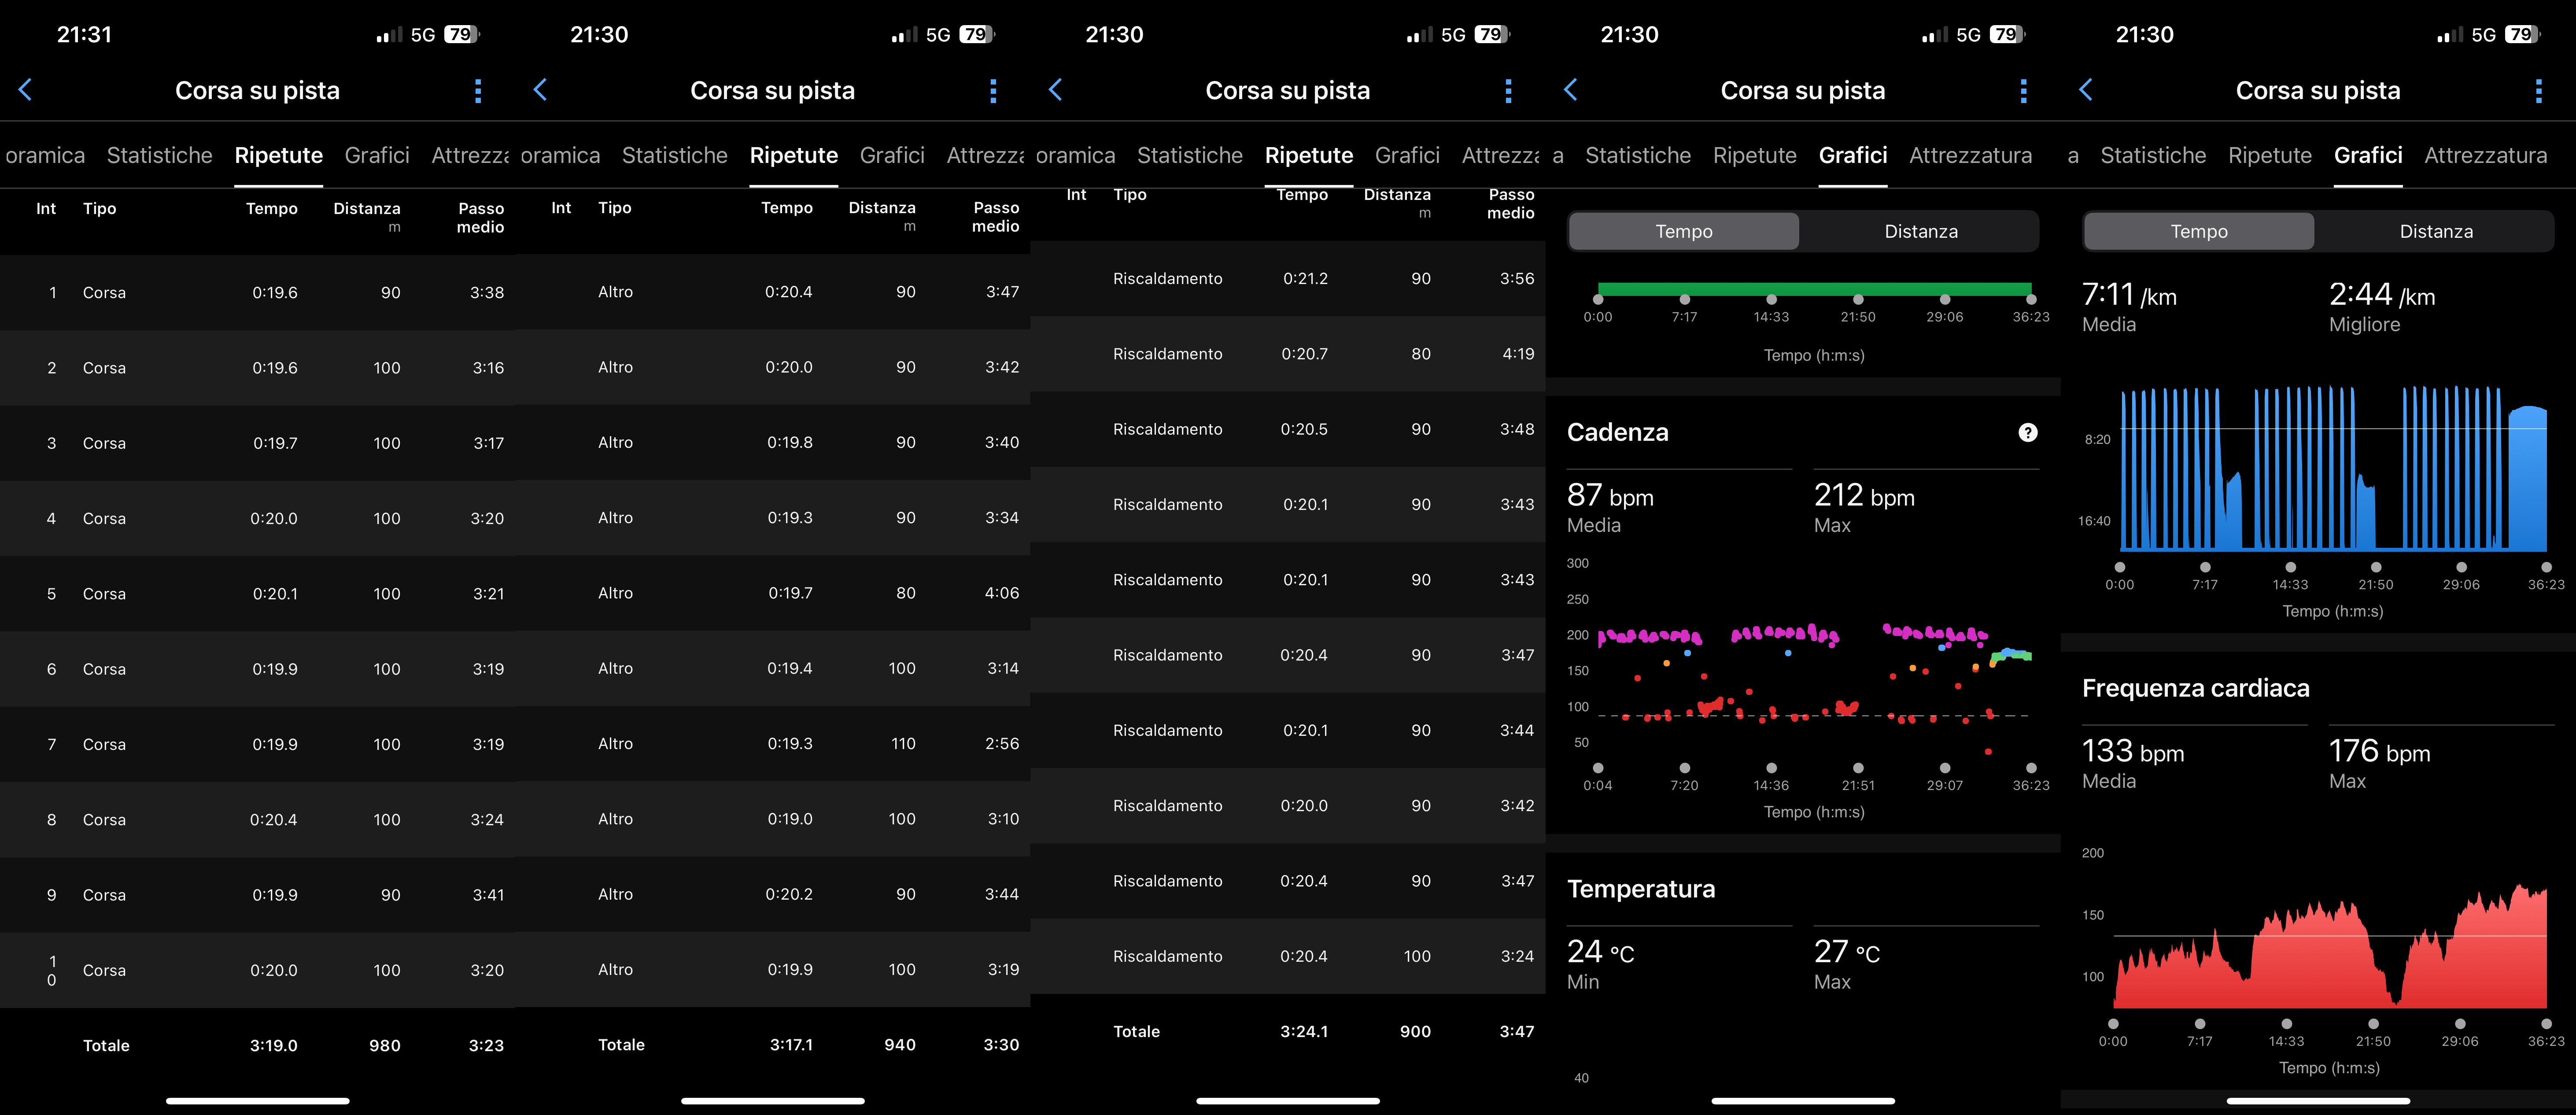Tap Altro row with pace 4:06
This screenshot has width=2576, height=1115.
(773, 593)
